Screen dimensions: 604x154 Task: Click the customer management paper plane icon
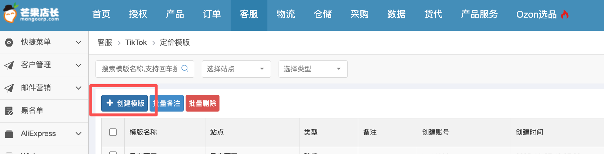(9, 65)
